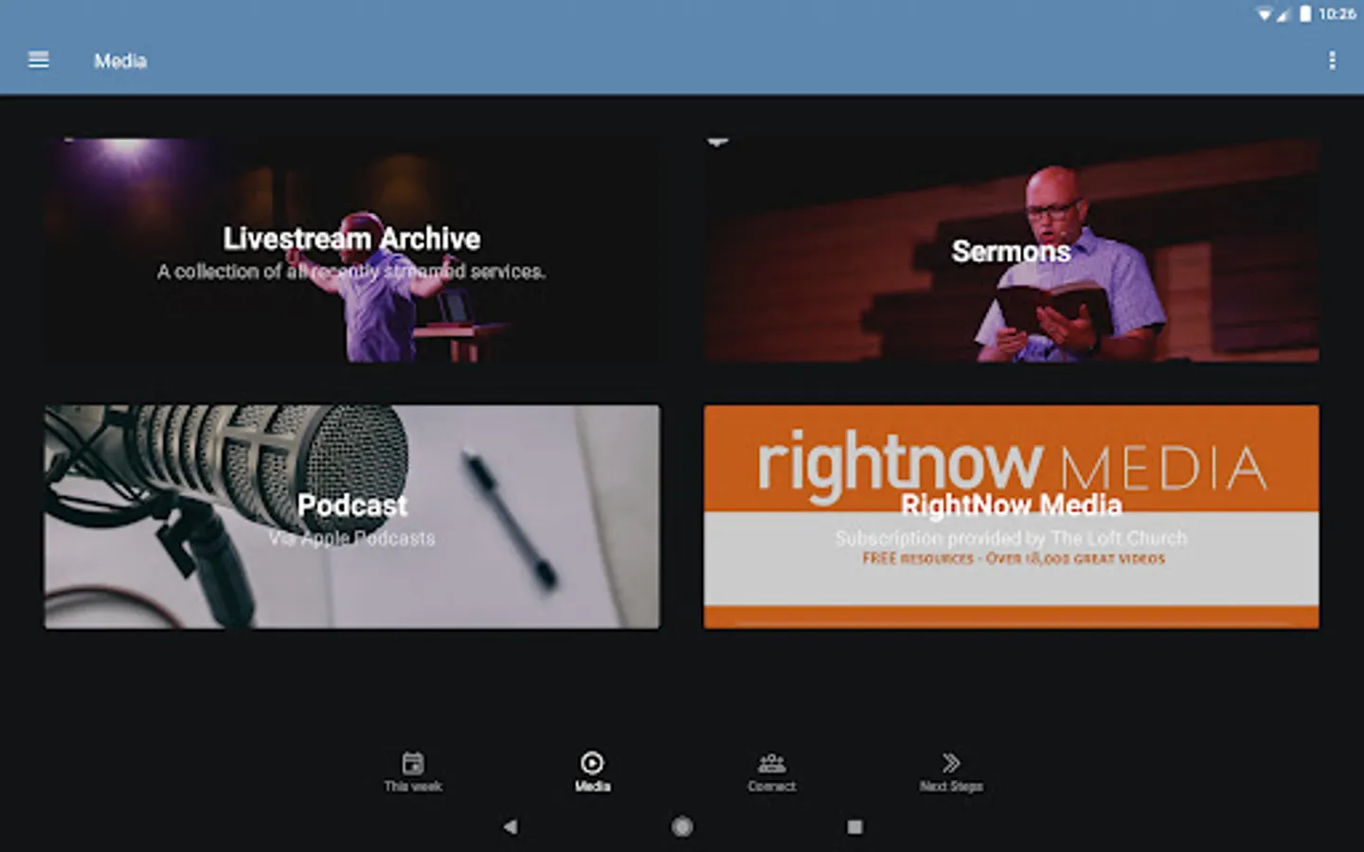The height and width of the screenshot is (852, 1364).
Task: Tap the Wi-Fi status icon
Action: [x=1264, y=14]
